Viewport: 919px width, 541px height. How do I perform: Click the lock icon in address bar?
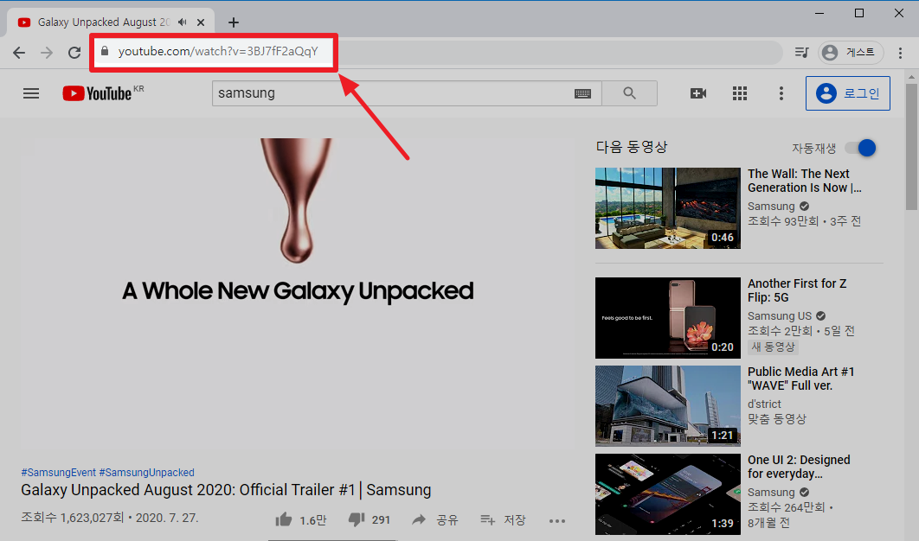105,51
